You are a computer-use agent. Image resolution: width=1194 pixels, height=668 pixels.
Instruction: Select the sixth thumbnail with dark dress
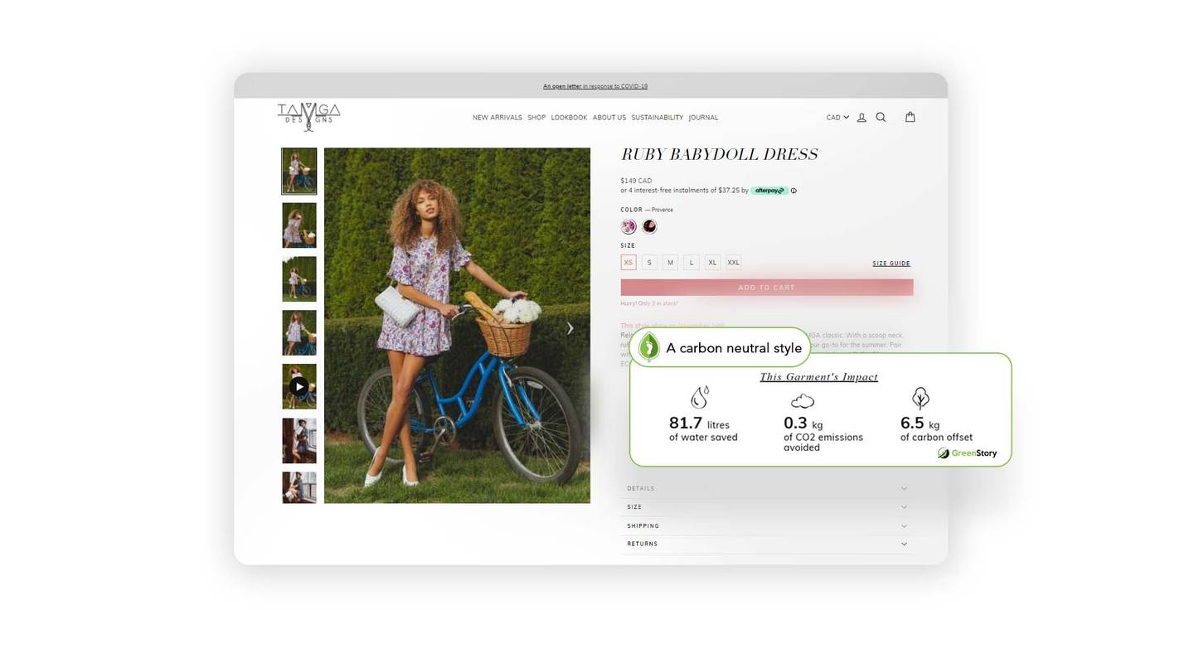point(299,440)
